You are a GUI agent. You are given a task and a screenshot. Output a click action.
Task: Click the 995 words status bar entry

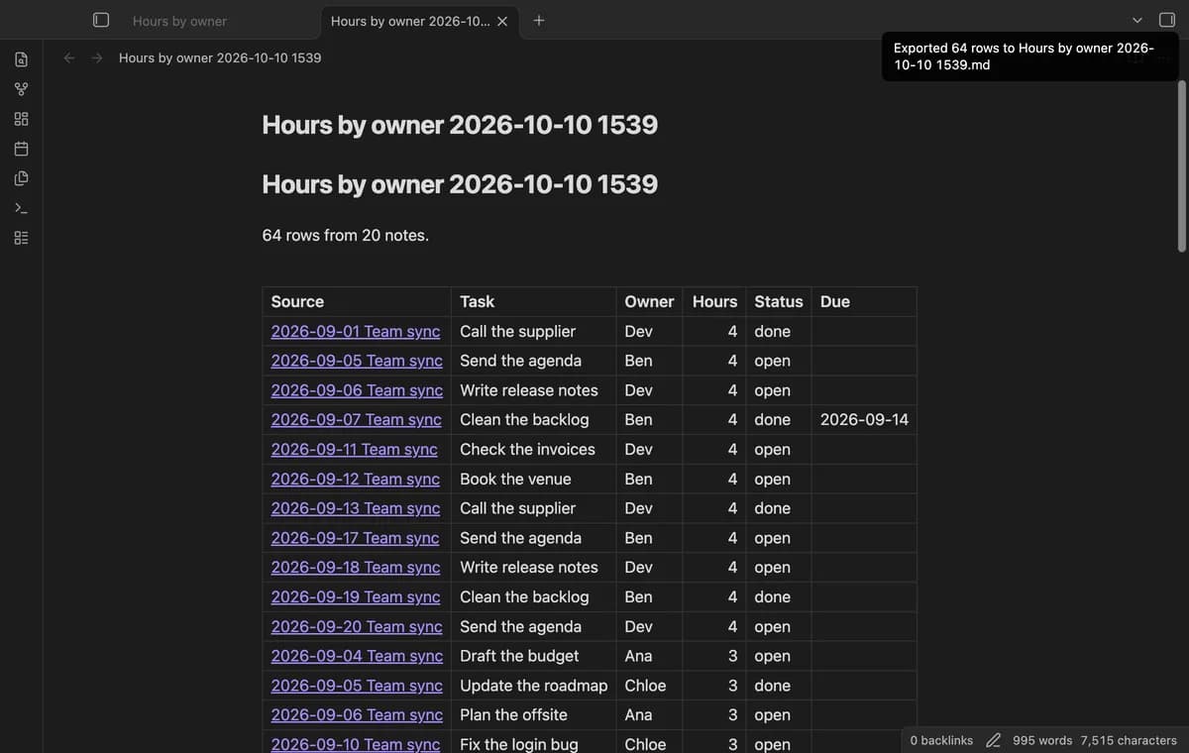pos(1042,740)
